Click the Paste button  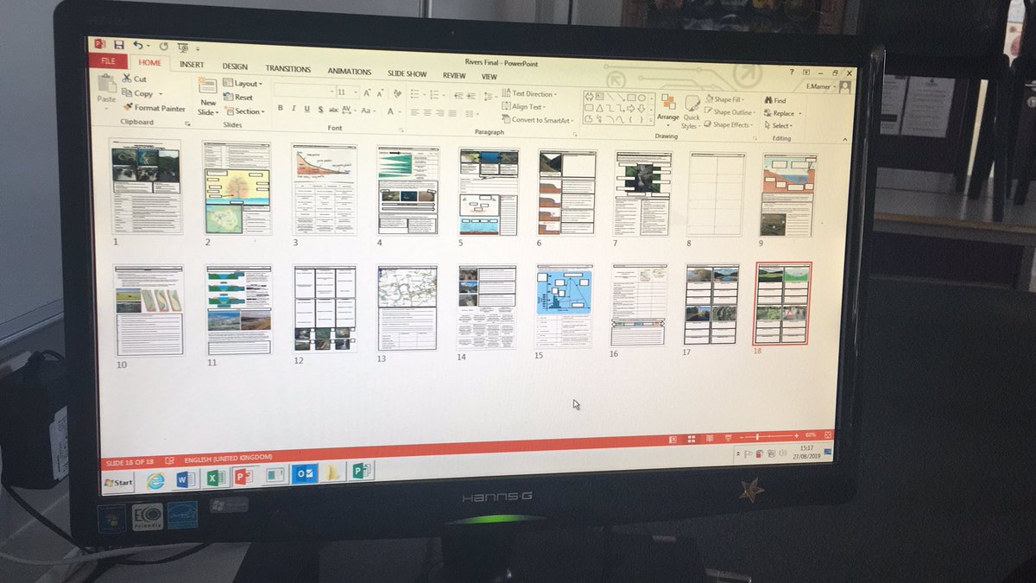(107, 91)
